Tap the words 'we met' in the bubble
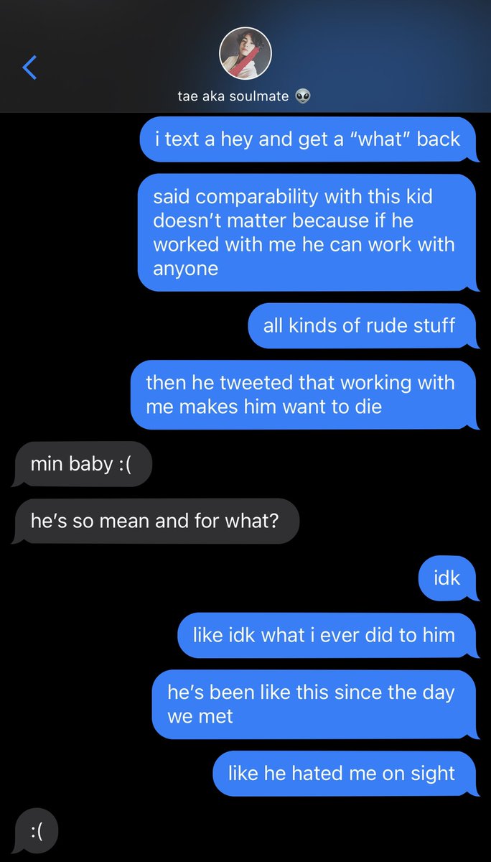The height and width of the screenshot is (862, 491). [x=200, y=716]
